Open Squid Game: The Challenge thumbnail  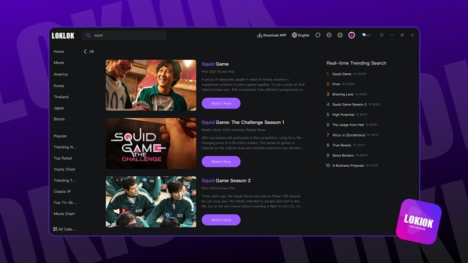coord(151,144)
